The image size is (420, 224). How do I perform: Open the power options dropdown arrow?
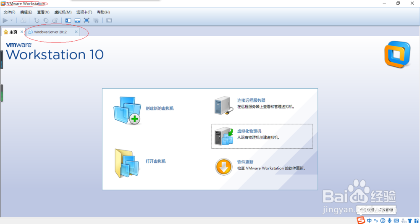(11, 20)
